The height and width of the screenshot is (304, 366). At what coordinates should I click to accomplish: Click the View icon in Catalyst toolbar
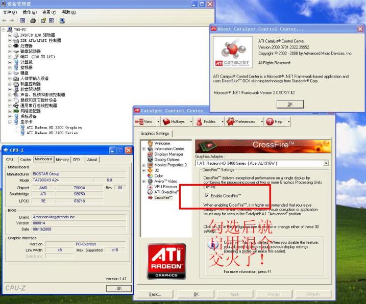139,121
